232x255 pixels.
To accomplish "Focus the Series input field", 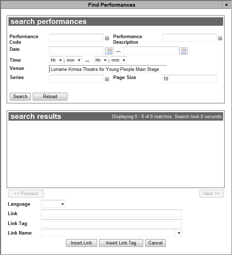I will point(76,79).
